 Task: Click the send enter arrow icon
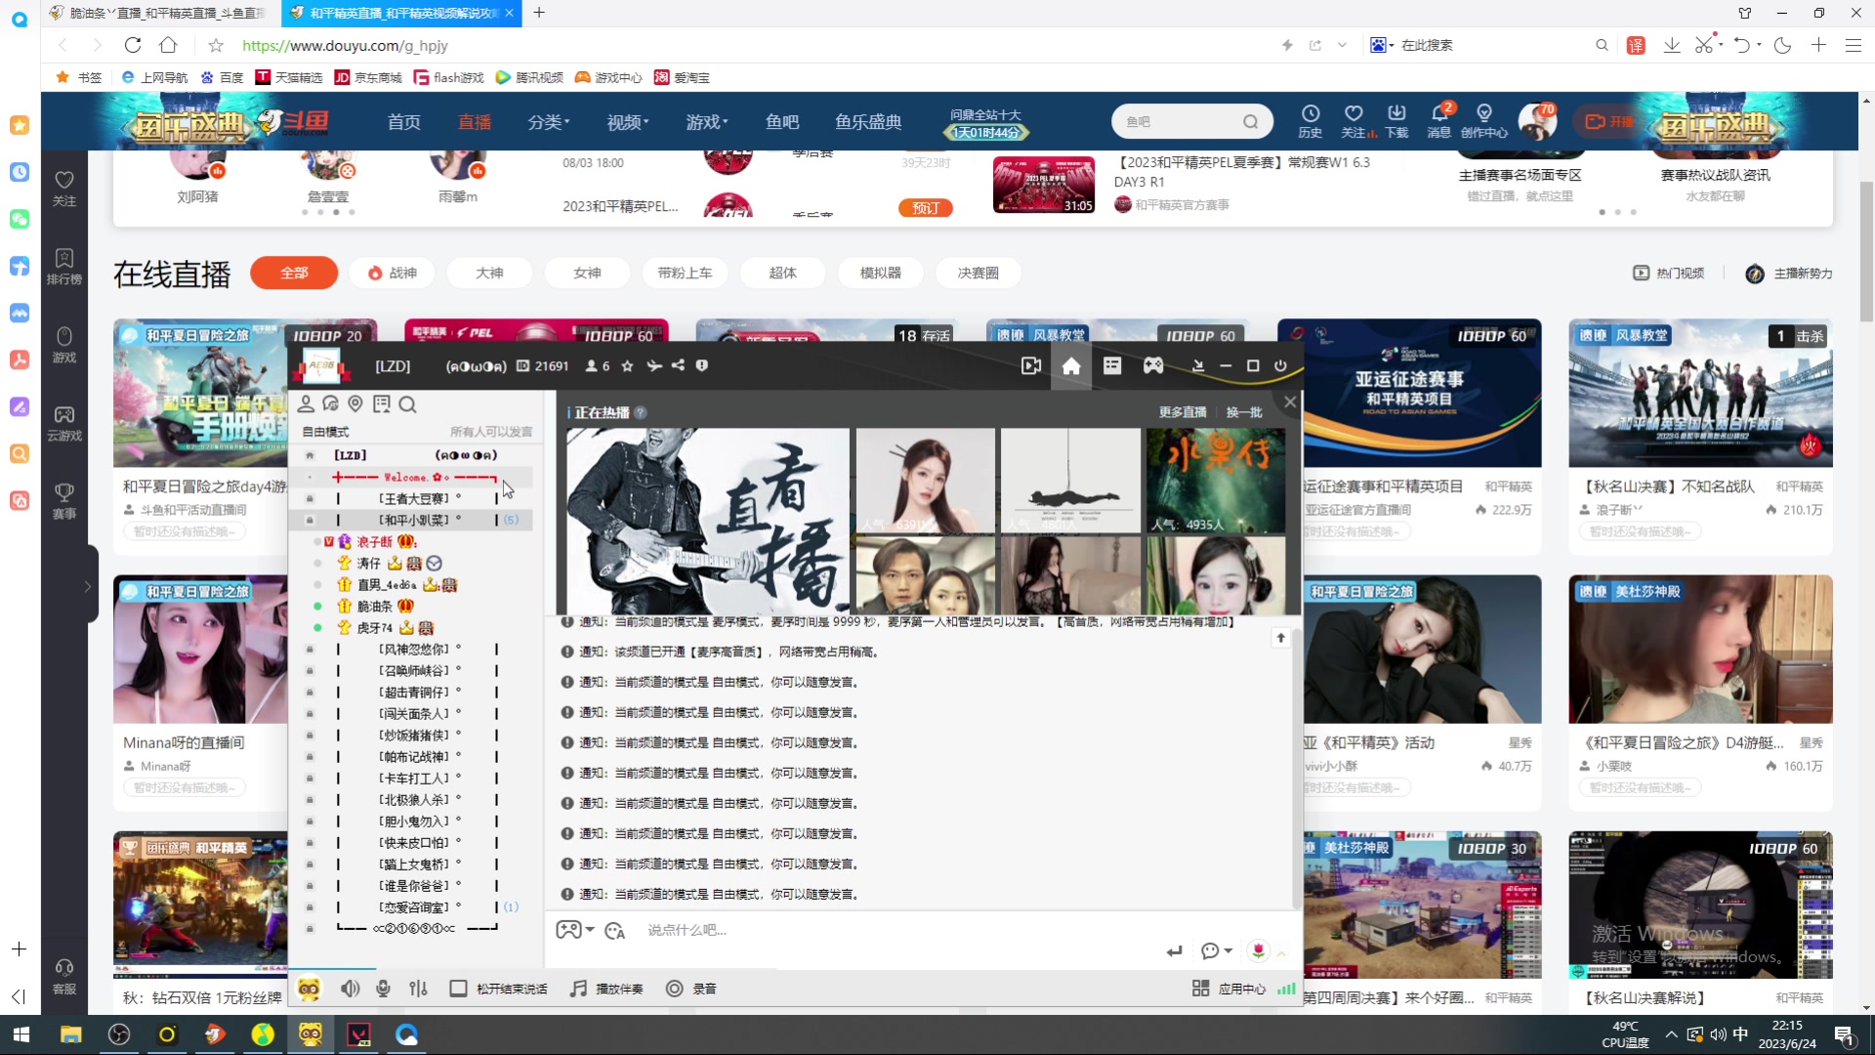click(1175, 950)
